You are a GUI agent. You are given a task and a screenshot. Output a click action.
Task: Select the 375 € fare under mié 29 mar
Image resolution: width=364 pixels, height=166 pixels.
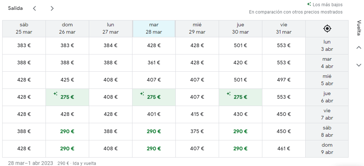click(x=197, y=132)
